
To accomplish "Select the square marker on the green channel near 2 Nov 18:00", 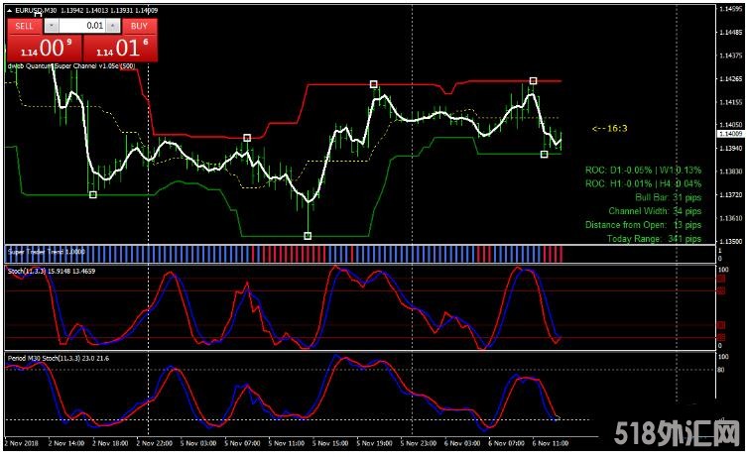I will point(93,194).
